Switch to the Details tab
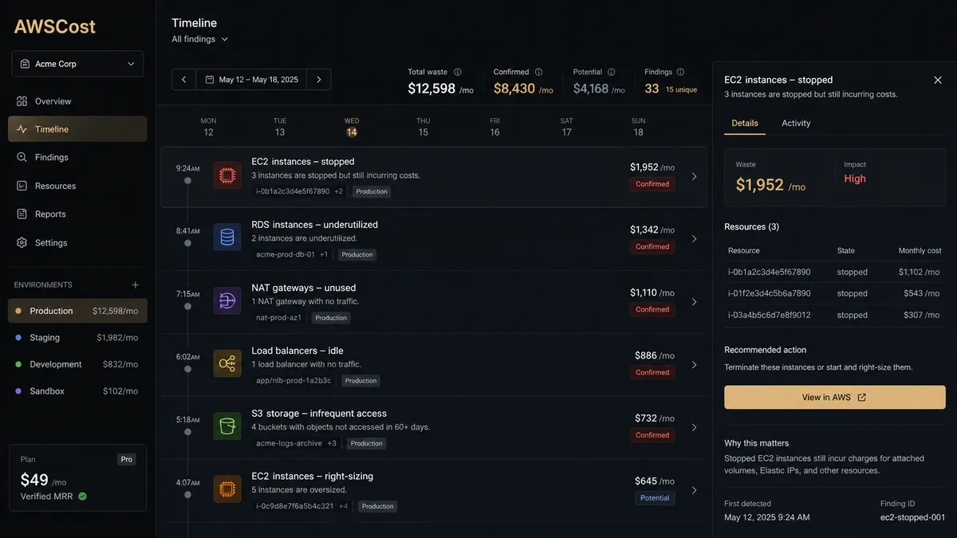Screen dimensions: 957x538 pyautogui.click(x=745, y=123)
